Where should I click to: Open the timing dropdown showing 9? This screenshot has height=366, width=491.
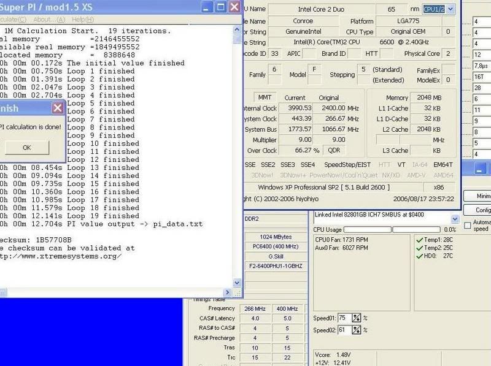pos(482,121)
